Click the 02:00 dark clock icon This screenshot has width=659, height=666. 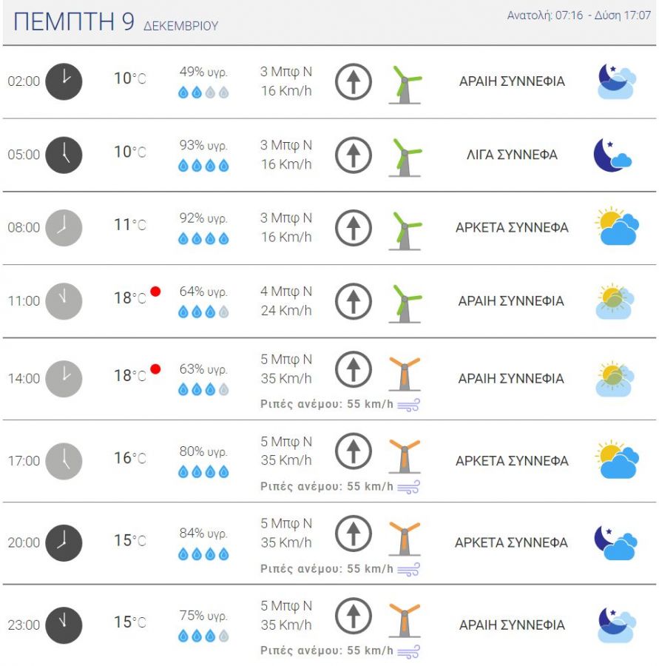[64, 81]
